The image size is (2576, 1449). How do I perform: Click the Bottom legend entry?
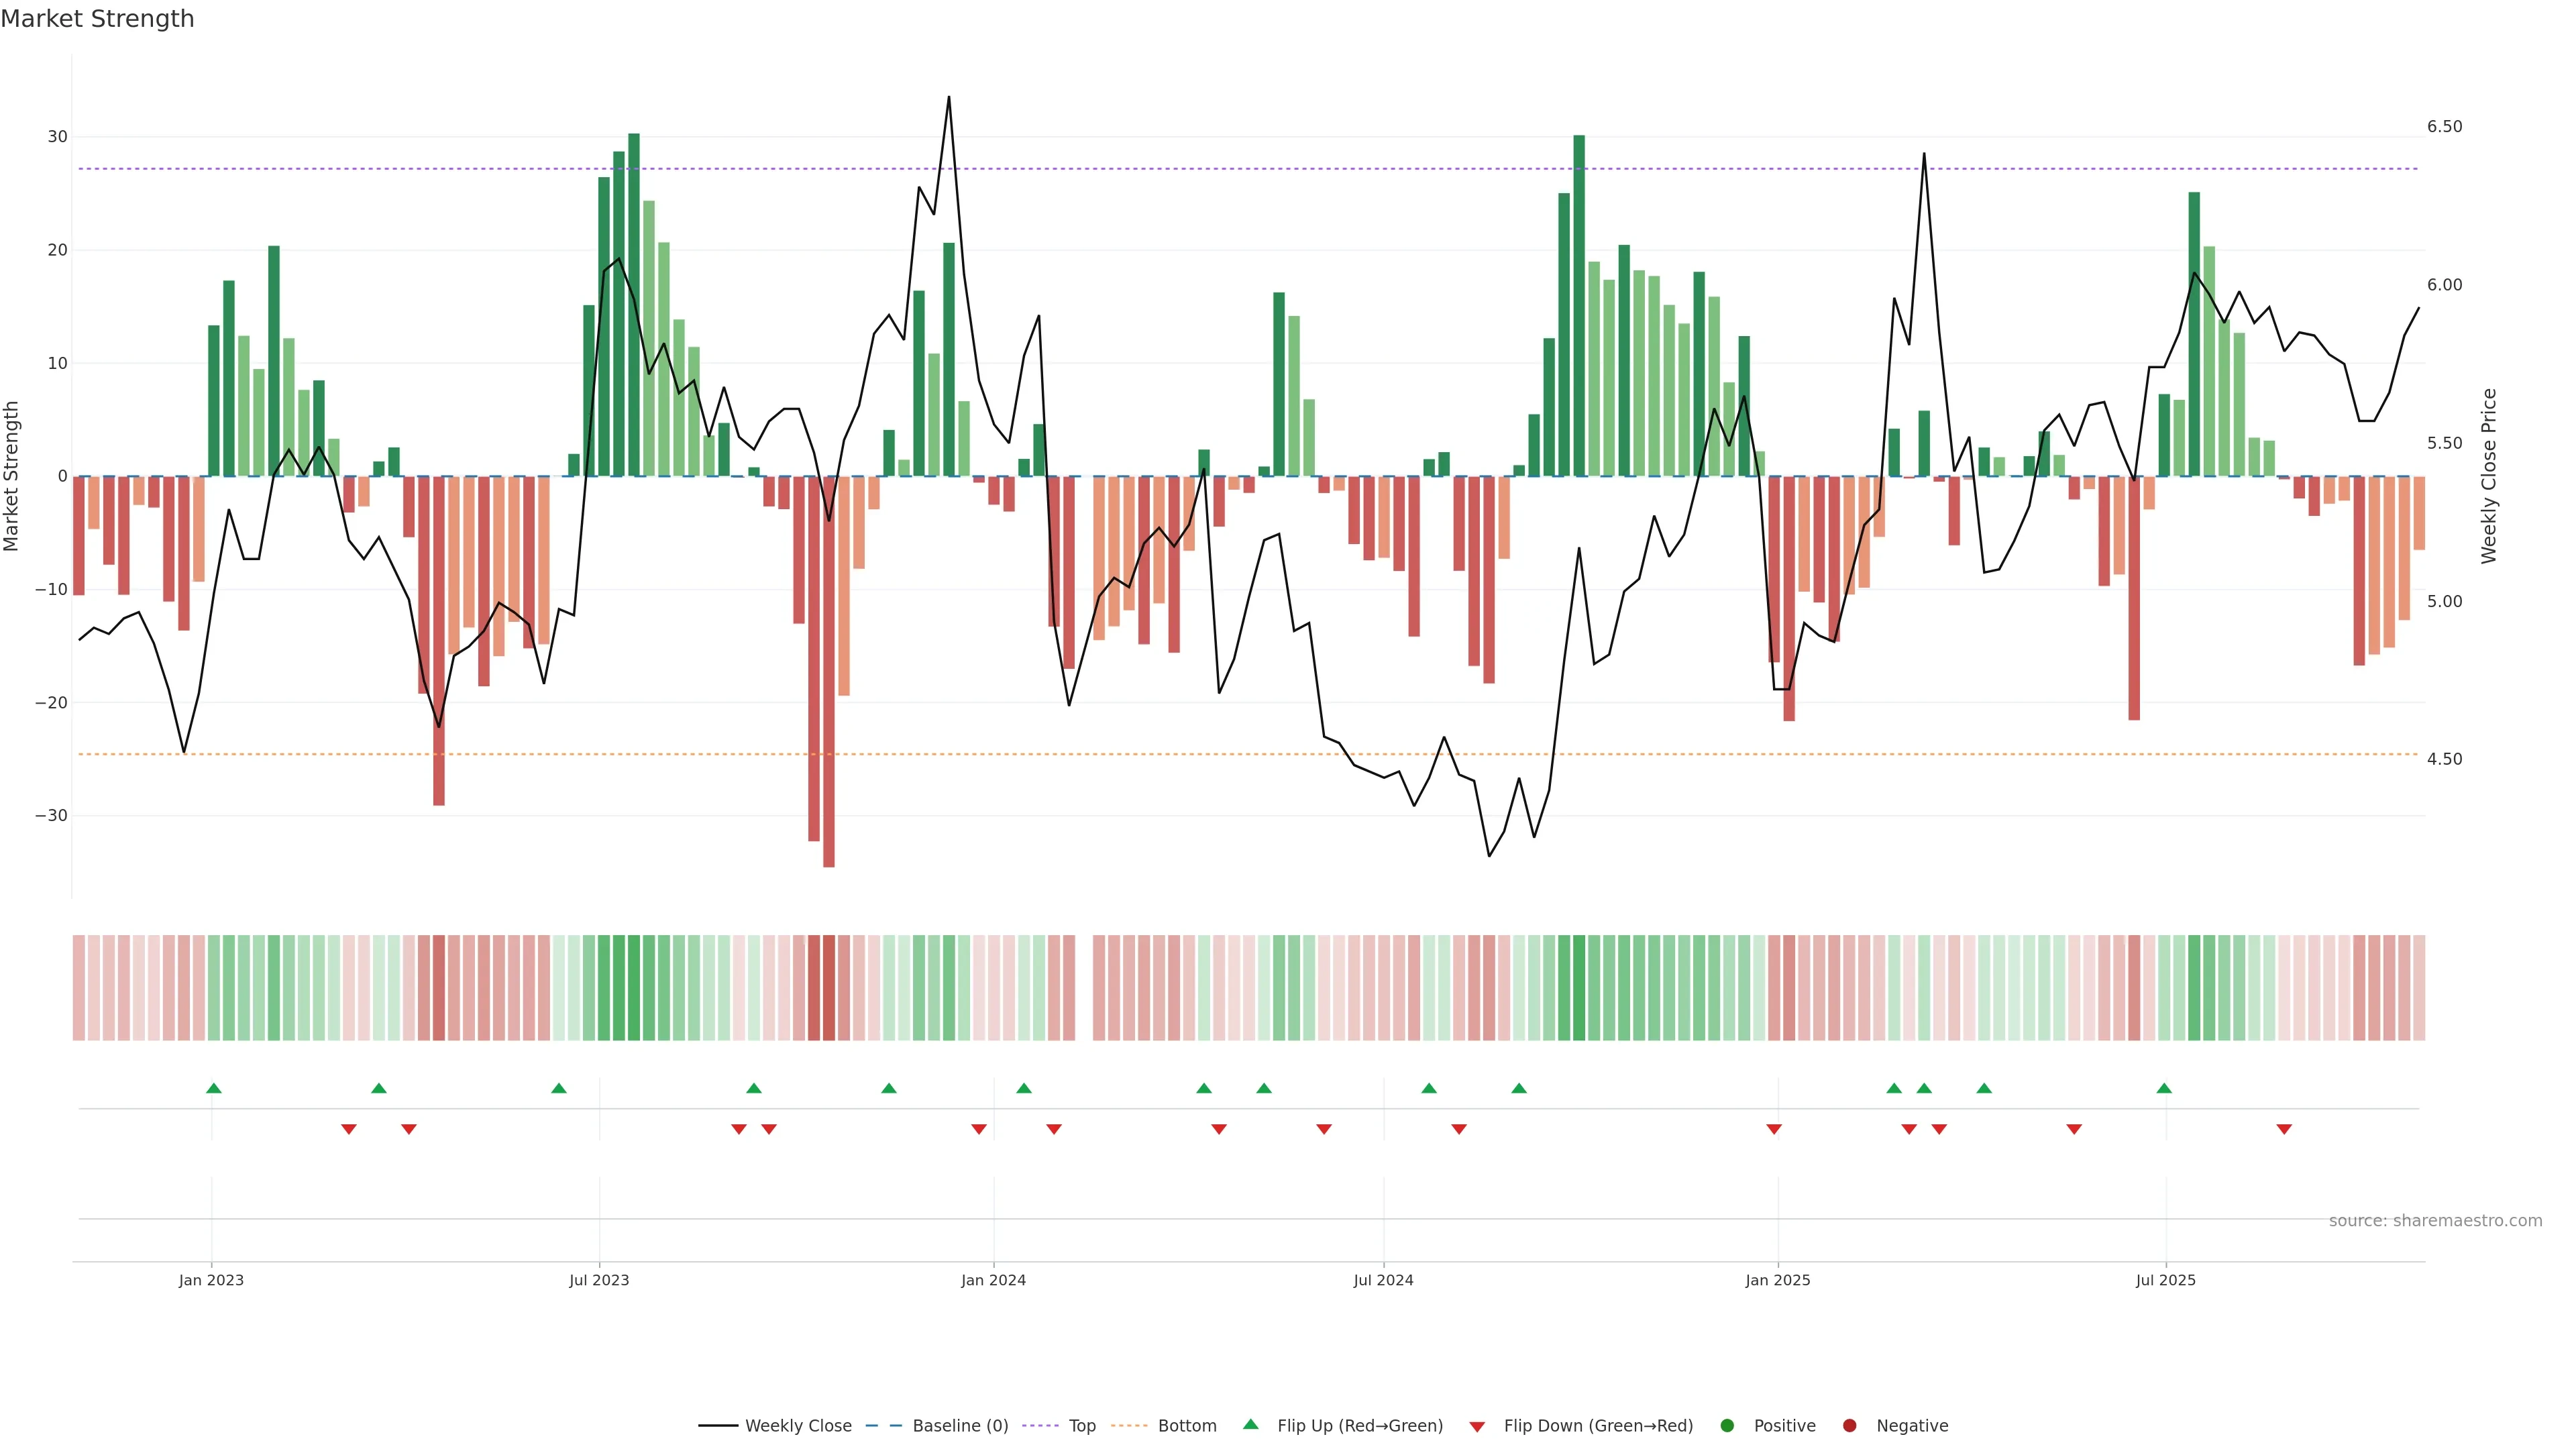point(1186,1425)
